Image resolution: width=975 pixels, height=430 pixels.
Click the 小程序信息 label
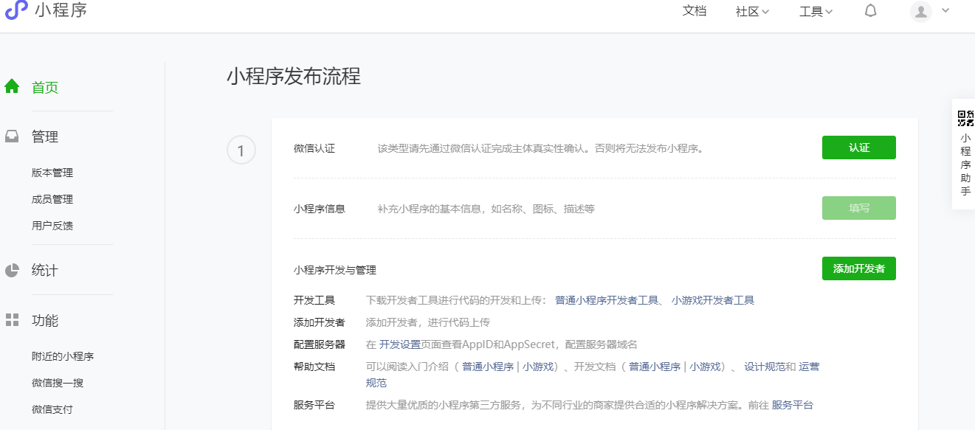(x=320, y=209)
